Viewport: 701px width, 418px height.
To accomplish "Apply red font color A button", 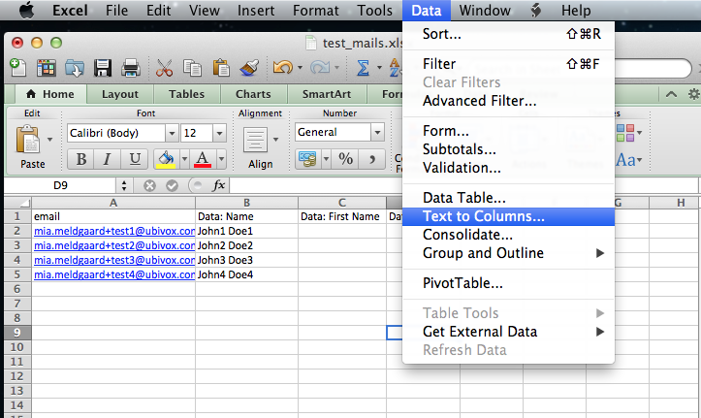I will 203,159.
